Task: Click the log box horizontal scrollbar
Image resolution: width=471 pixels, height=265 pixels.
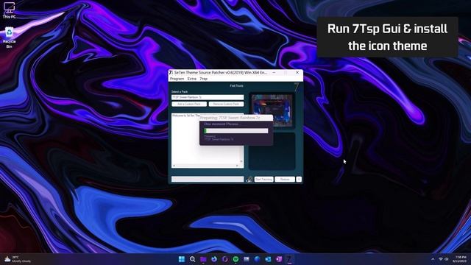Action: (x=206, y=166)
